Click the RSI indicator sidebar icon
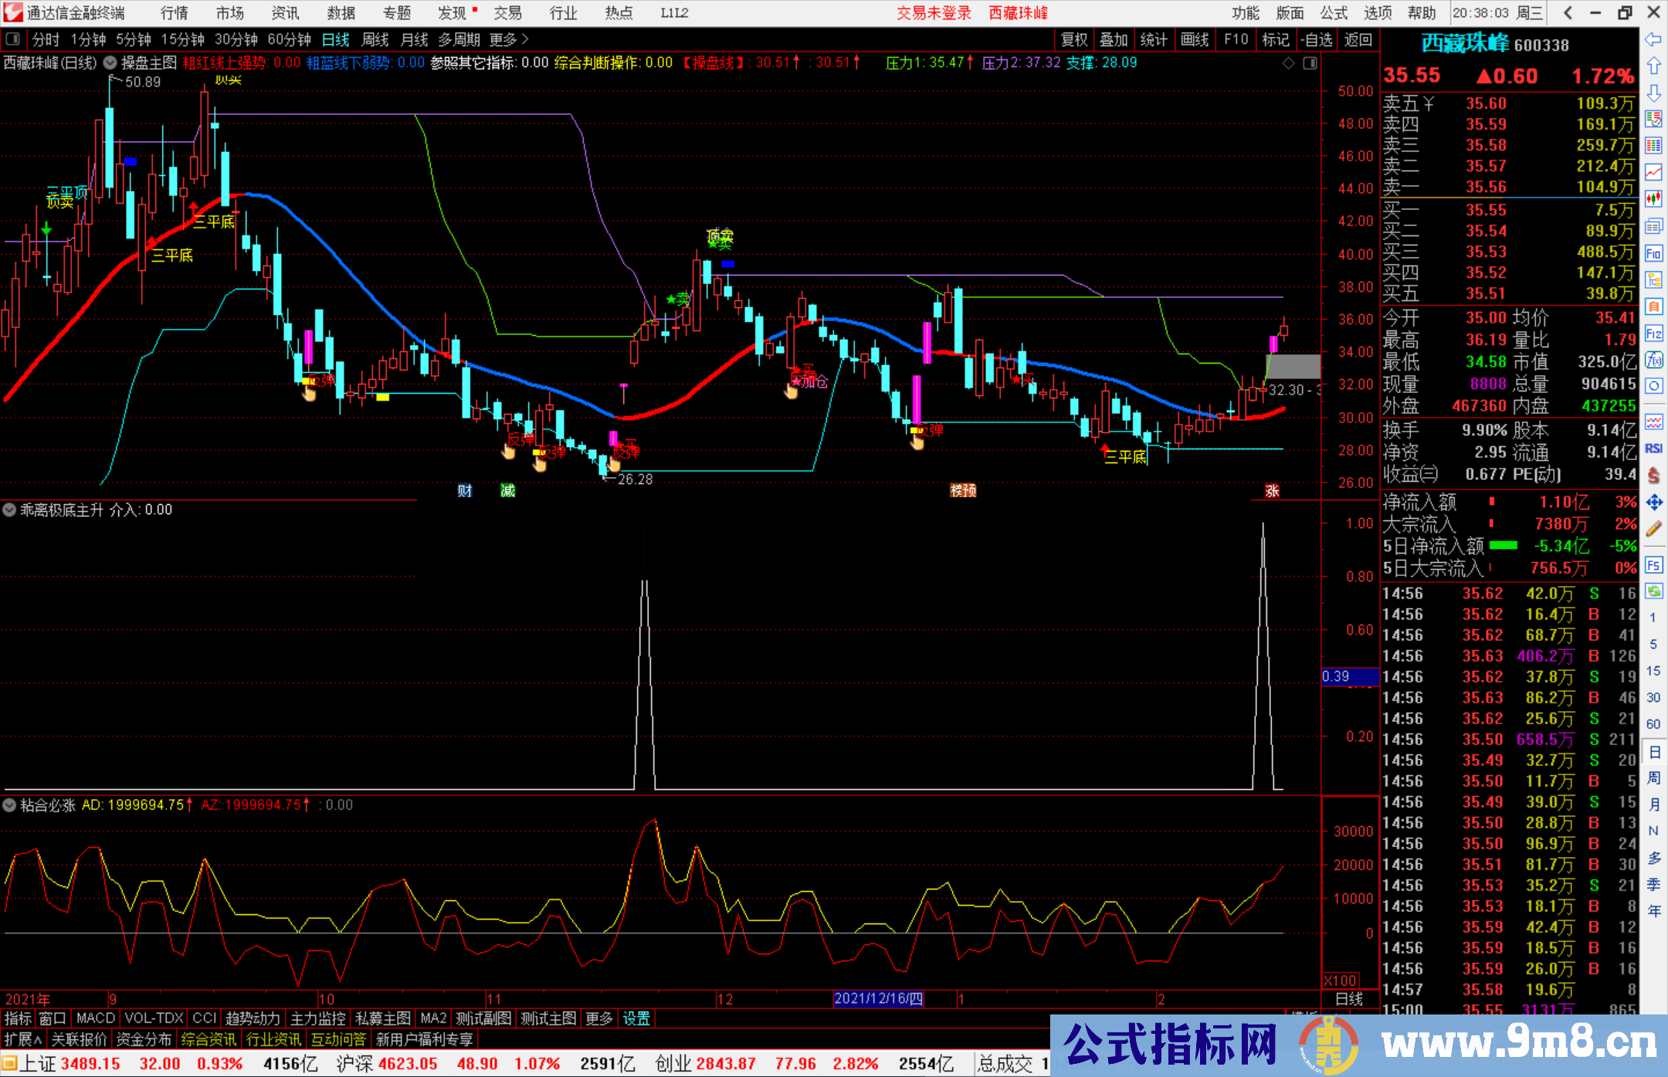The width and height of the screenshot is (1668, 1077). 1653,449
